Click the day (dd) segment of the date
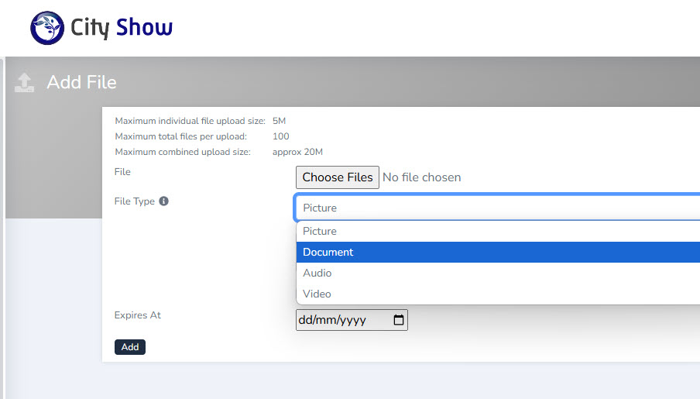The width and height of the screenshot is (700, 399). tap(305, 320)
